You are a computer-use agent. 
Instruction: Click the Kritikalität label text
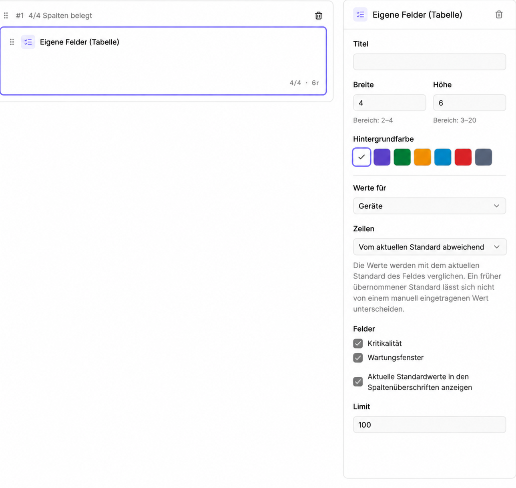385,344
